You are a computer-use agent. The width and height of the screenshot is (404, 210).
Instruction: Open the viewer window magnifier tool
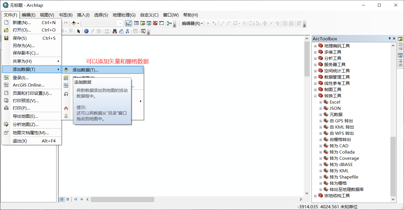coord(143,31)
